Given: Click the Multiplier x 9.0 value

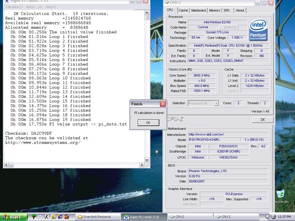Looking at the screenshot, I should [202, 81].
